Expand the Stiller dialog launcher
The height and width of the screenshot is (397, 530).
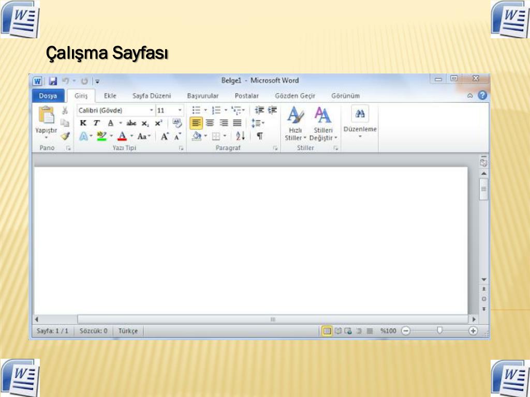coord(335,148)
